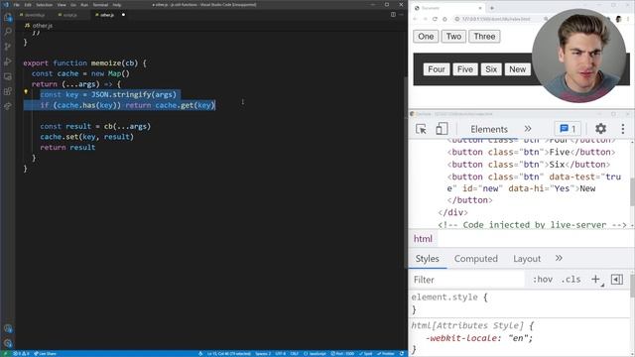This screenshot has width=635, height=357.
Task: Click the Styles Filter input field
Action: tap(467, 280)
